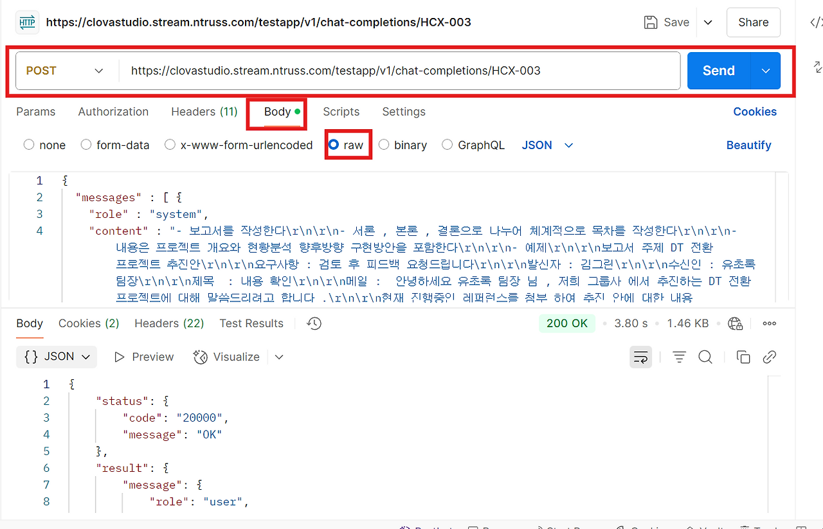Open the dropdown arrow next to Save
This screenshot has height=529, width=823.
coord(708,22)
